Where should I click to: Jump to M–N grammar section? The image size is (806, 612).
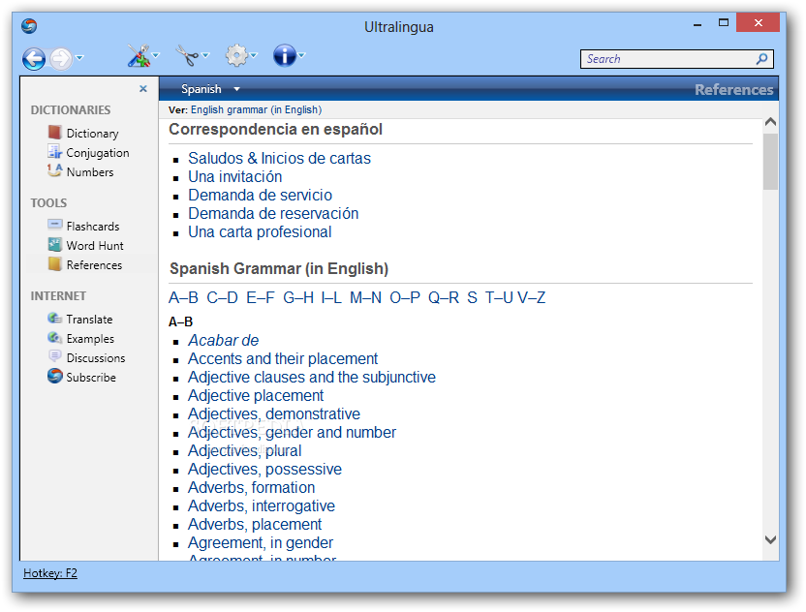pos(365,297)
